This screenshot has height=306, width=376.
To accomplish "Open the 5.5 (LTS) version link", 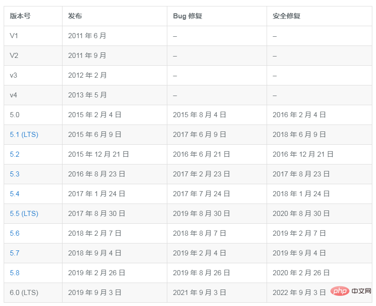I will pos(24,214).
